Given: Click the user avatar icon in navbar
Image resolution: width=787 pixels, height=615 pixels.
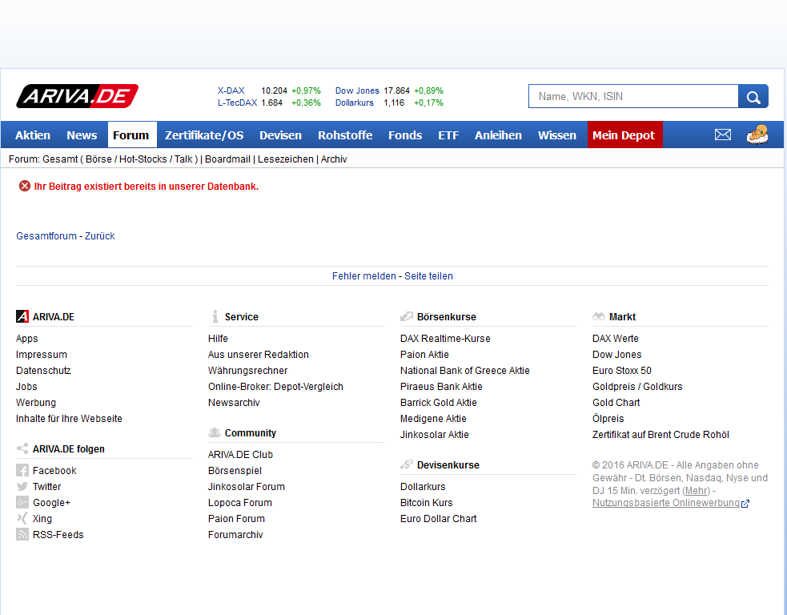Looking at the screenshot, I should click(757, 135).
